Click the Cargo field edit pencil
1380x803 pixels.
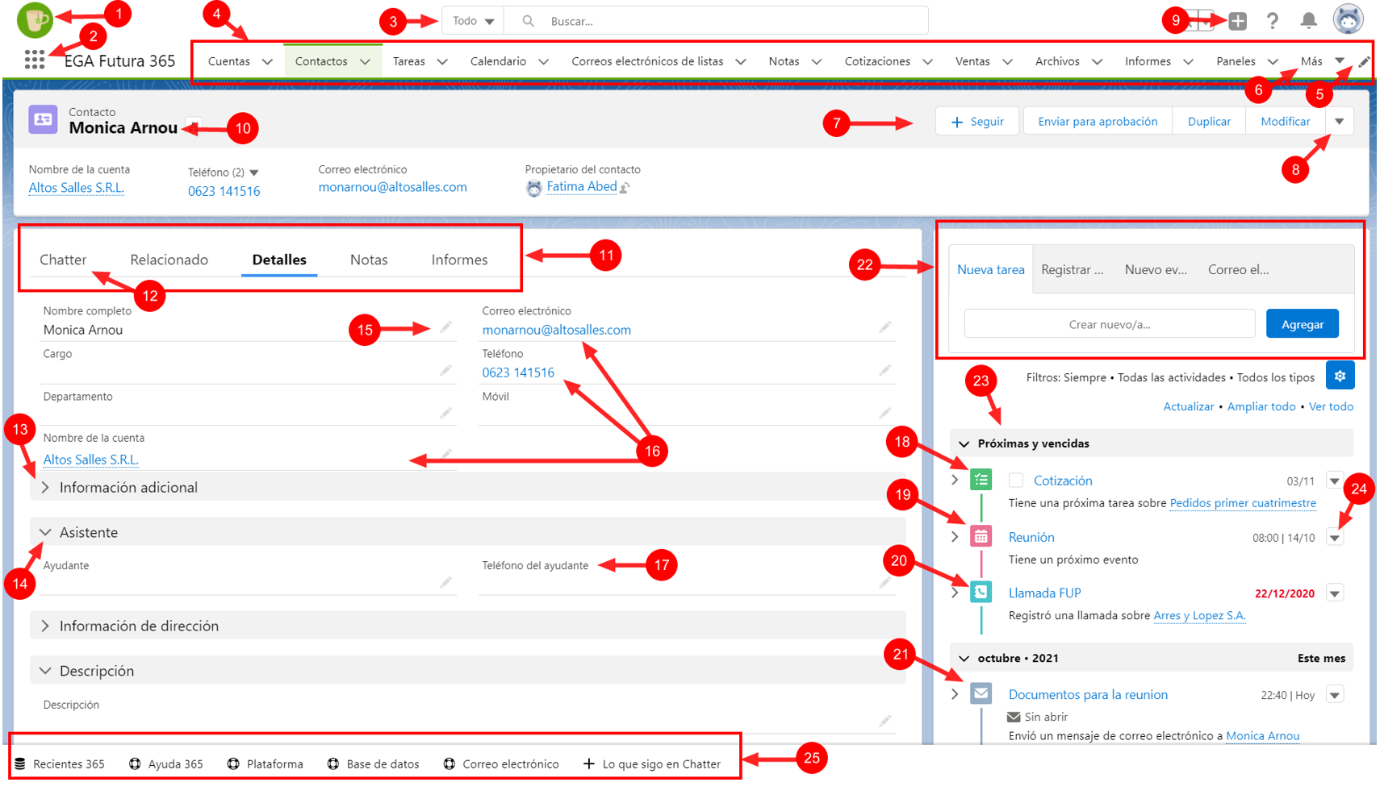[x=445, y=370]
